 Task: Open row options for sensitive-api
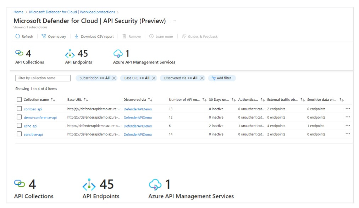(348, 134)
